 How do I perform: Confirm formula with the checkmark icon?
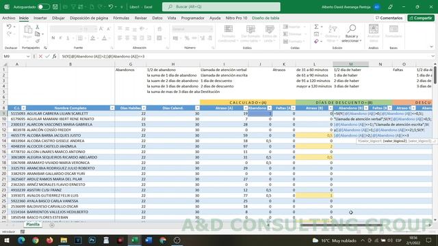point(47,56)
